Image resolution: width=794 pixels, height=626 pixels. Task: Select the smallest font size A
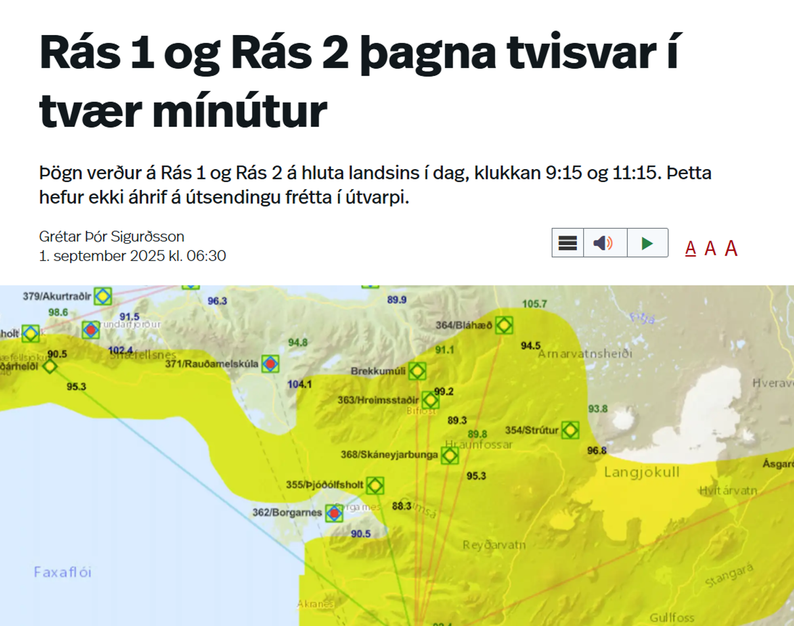tap(691, 248)
